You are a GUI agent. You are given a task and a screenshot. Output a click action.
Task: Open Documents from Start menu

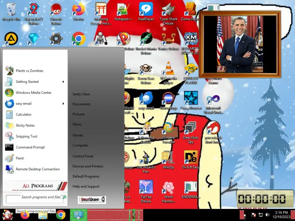pos(81,104)
